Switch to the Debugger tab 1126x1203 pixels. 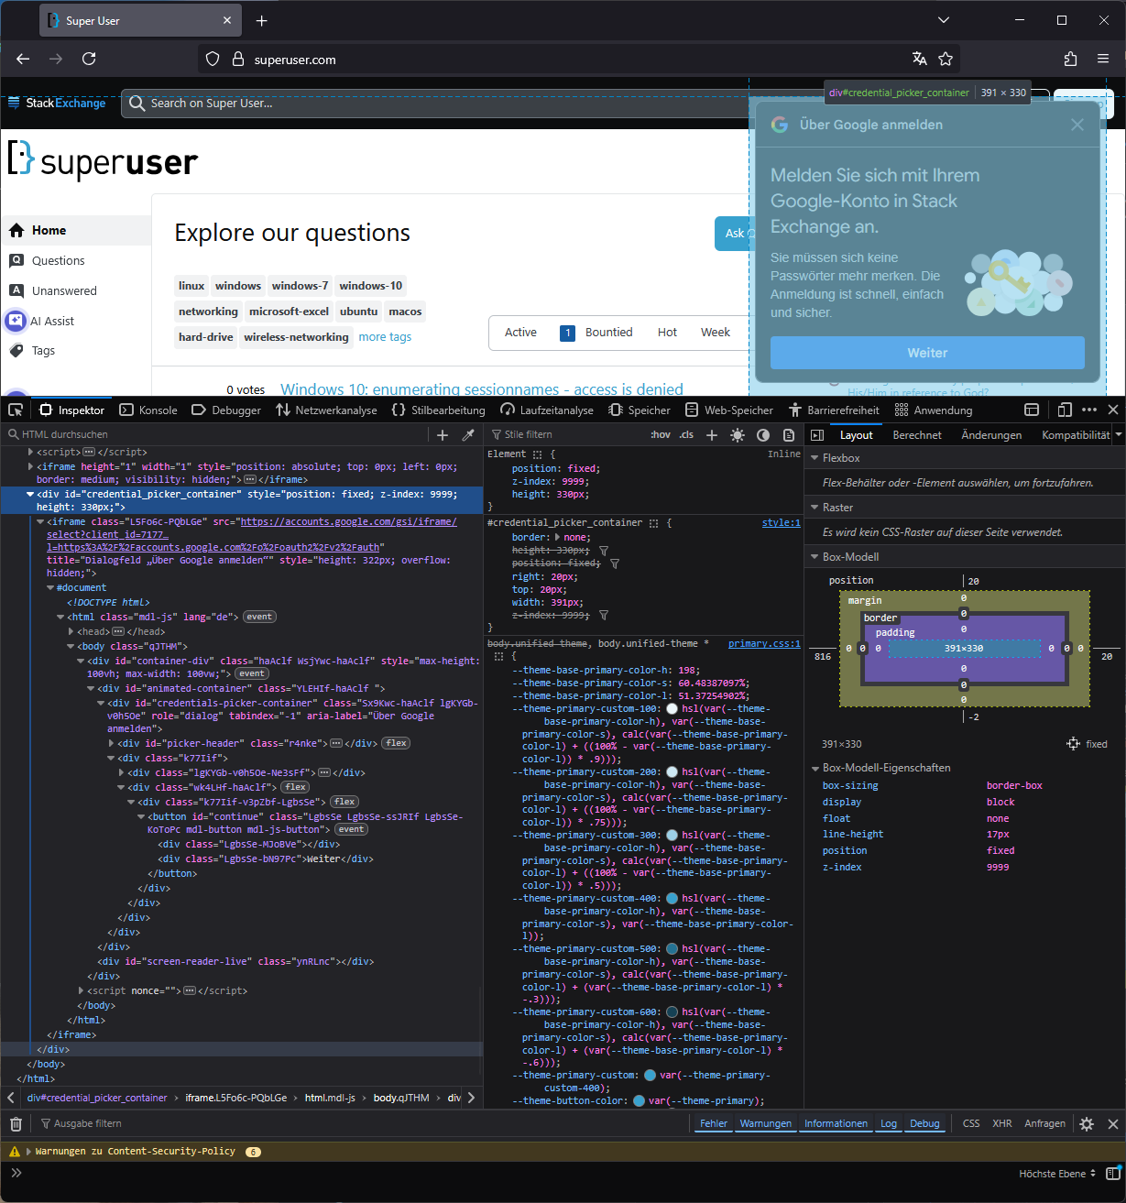[226, 410]
